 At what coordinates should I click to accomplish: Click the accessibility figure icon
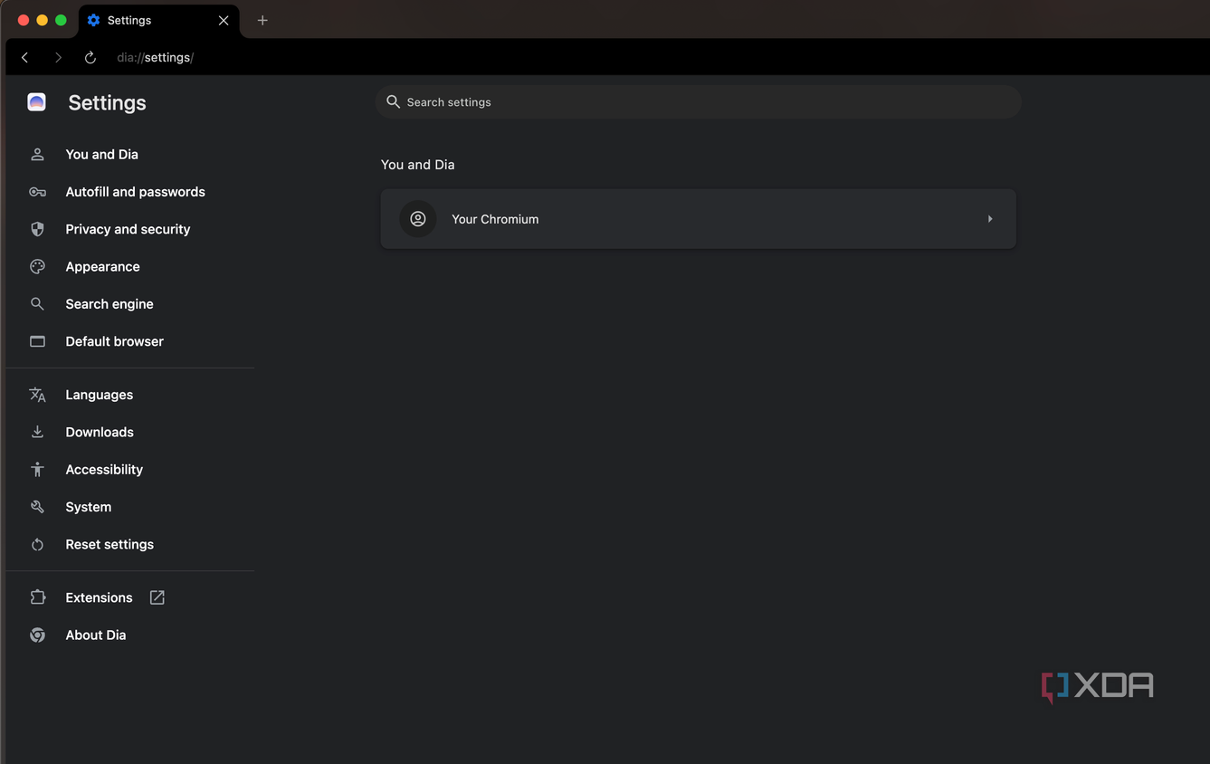37,469
